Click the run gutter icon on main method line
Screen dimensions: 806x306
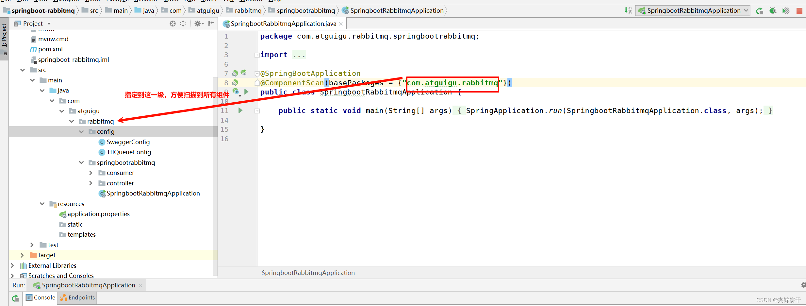(x=240, y=110)
